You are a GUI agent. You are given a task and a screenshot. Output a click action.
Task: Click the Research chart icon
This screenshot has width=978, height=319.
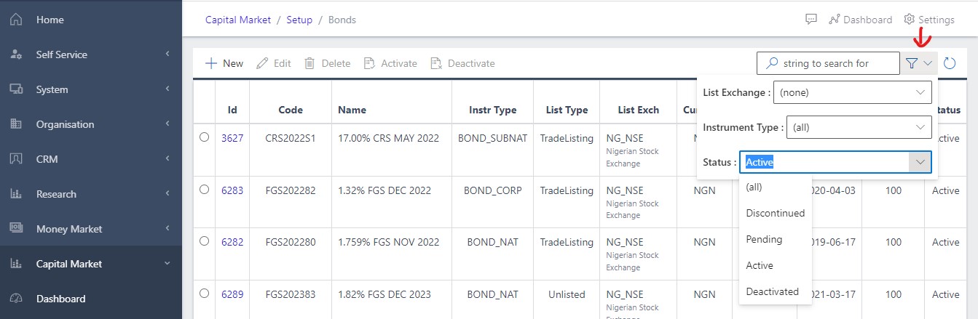[16, 194]
